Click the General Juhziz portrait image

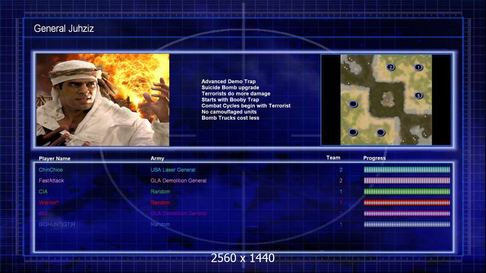click(103, 100)
